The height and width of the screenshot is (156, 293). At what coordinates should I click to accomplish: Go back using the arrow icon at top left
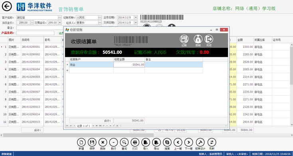[7, 6]
